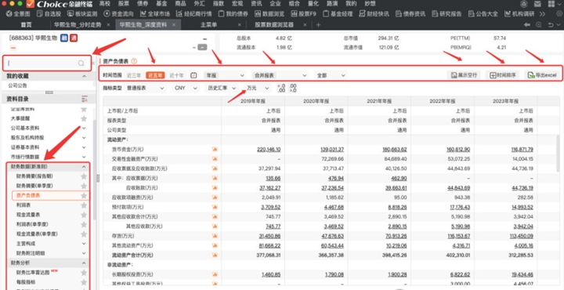Open 公司公告 under 我的收藏
The height and width of the screenshot is (290, 564).
[17, 85]
